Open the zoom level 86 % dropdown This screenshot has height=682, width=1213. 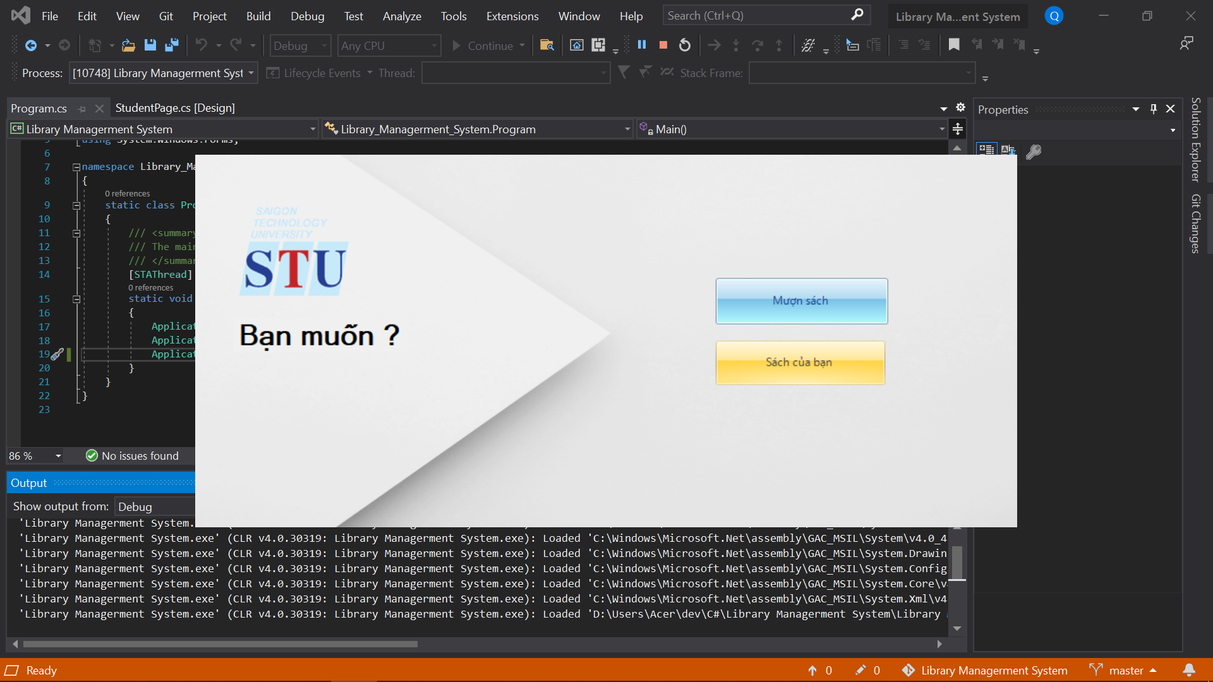tap(58, 456)
